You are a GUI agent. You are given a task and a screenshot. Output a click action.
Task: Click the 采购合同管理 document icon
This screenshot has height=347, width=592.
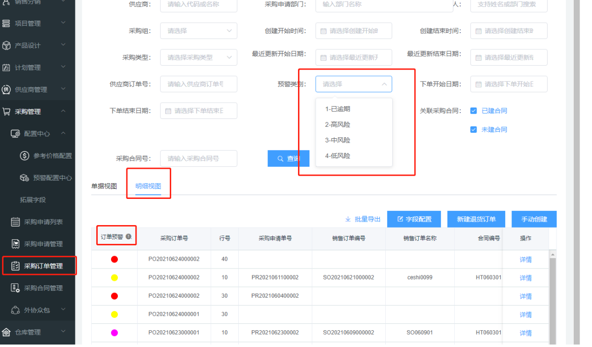point(15,288)
